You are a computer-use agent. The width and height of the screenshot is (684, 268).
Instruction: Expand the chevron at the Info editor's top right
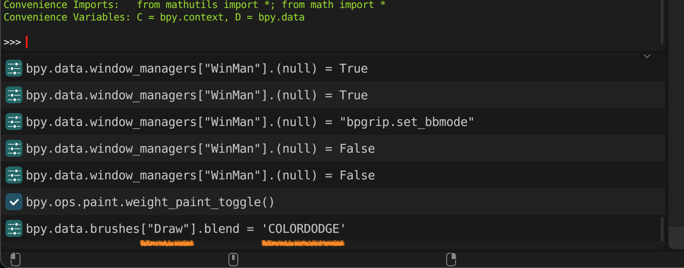point(647,56)
